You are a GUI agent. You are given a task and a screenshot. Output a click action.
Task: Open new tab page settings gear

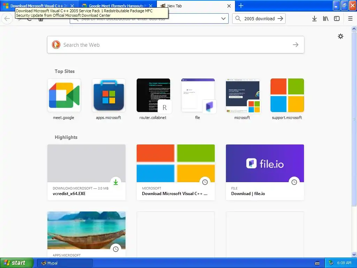341,36
